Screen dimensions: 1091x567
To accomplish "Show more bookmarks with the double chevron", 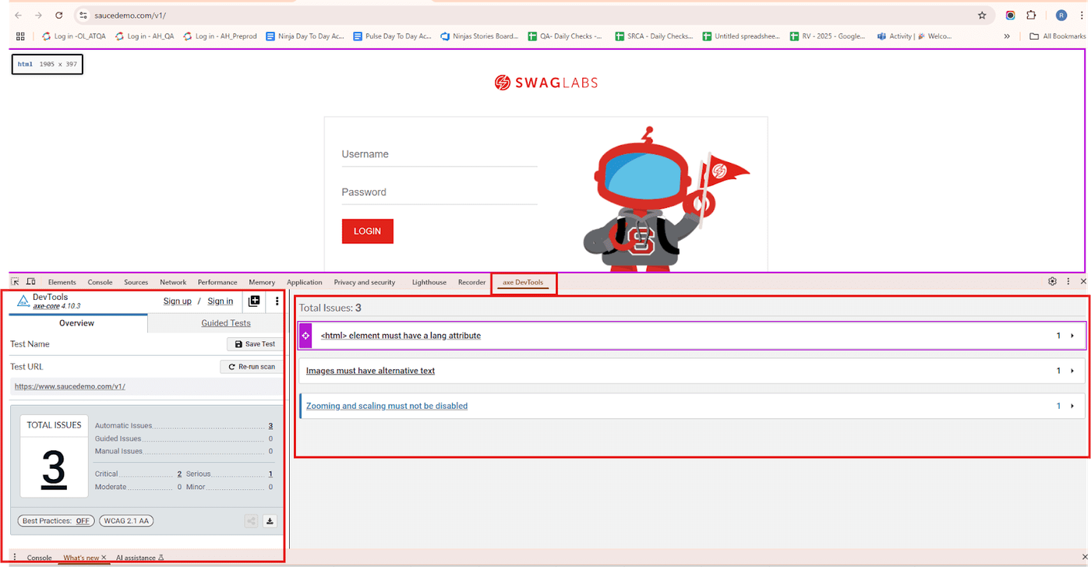I will point(1007,36).
